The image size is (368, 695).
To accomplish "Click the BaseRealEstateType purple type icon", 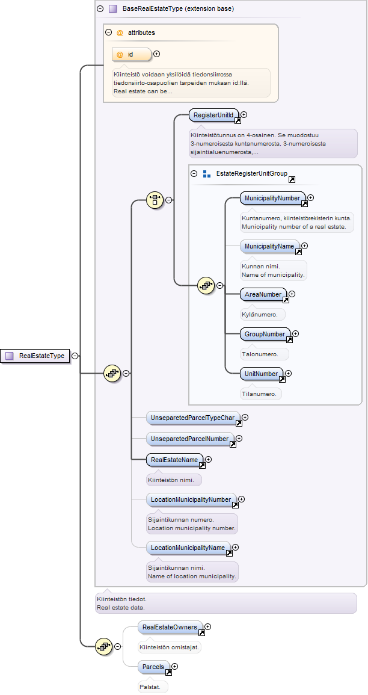I will click(112, 8).
